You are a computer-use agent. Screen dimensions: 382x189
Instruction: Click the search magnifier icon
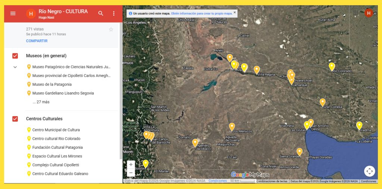click(x=101, y=13)
